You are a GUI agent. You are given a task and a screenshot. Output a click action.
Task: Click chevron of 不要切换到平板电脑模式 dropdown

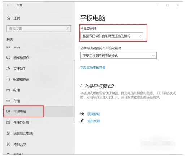[153, 56]
